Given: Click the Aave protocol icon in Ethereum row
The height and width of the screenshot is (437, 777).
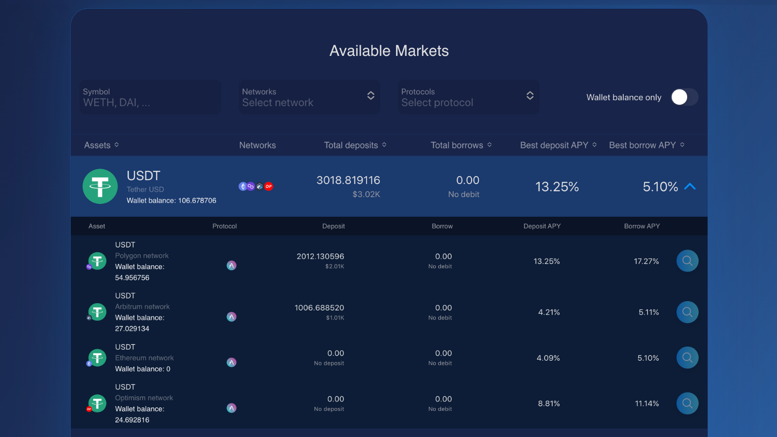Looking at the screenshot, I should (232, 362).
